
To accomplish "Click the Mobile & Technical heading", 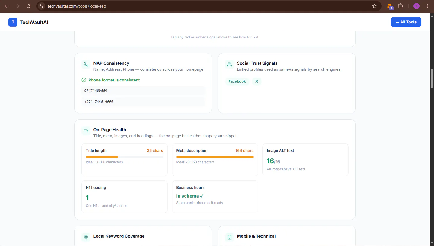I will point(256,236).
